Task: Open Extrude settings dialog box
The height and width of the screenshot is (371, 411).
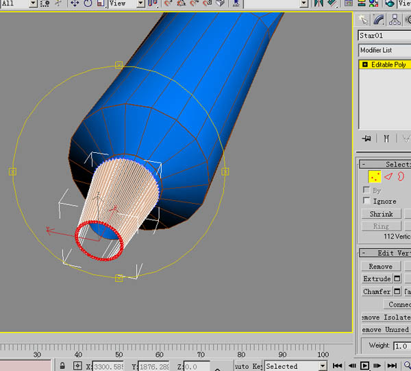Action: tap(397, 279)
